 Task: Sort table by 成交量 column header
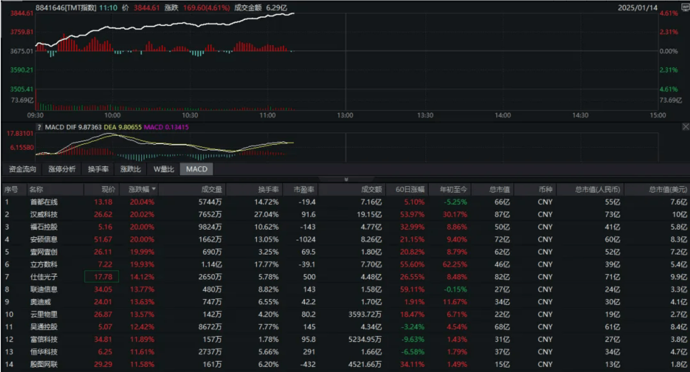point(211,189)
